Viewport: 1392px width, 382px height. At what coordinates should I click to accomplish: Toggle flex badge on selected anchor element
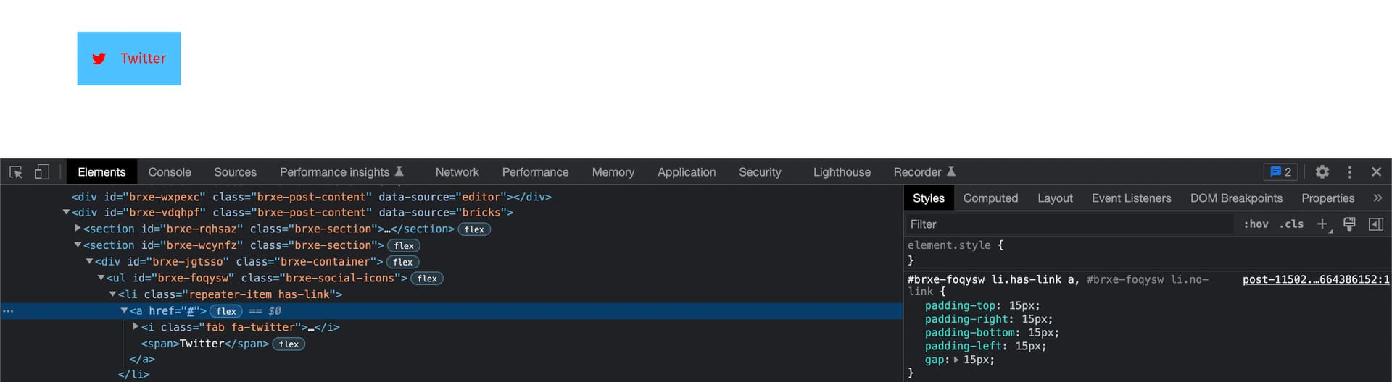point(226,311)
